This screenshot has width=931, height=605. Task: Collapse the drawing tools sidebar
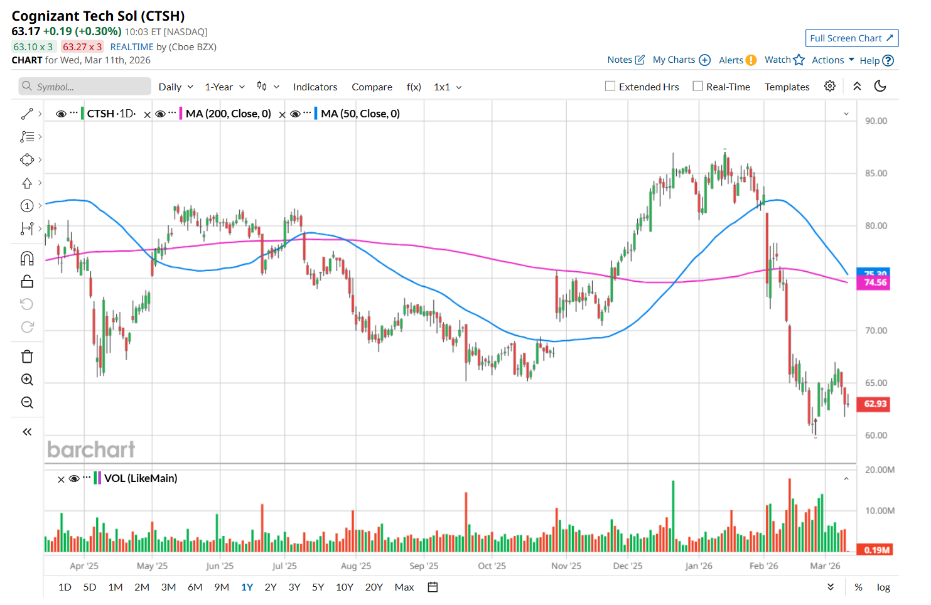[27, 432]
